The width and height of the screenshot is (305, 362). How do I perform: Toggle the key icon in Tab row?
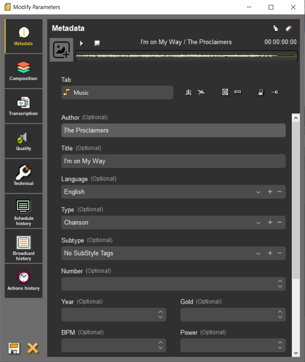click(274, 92)
